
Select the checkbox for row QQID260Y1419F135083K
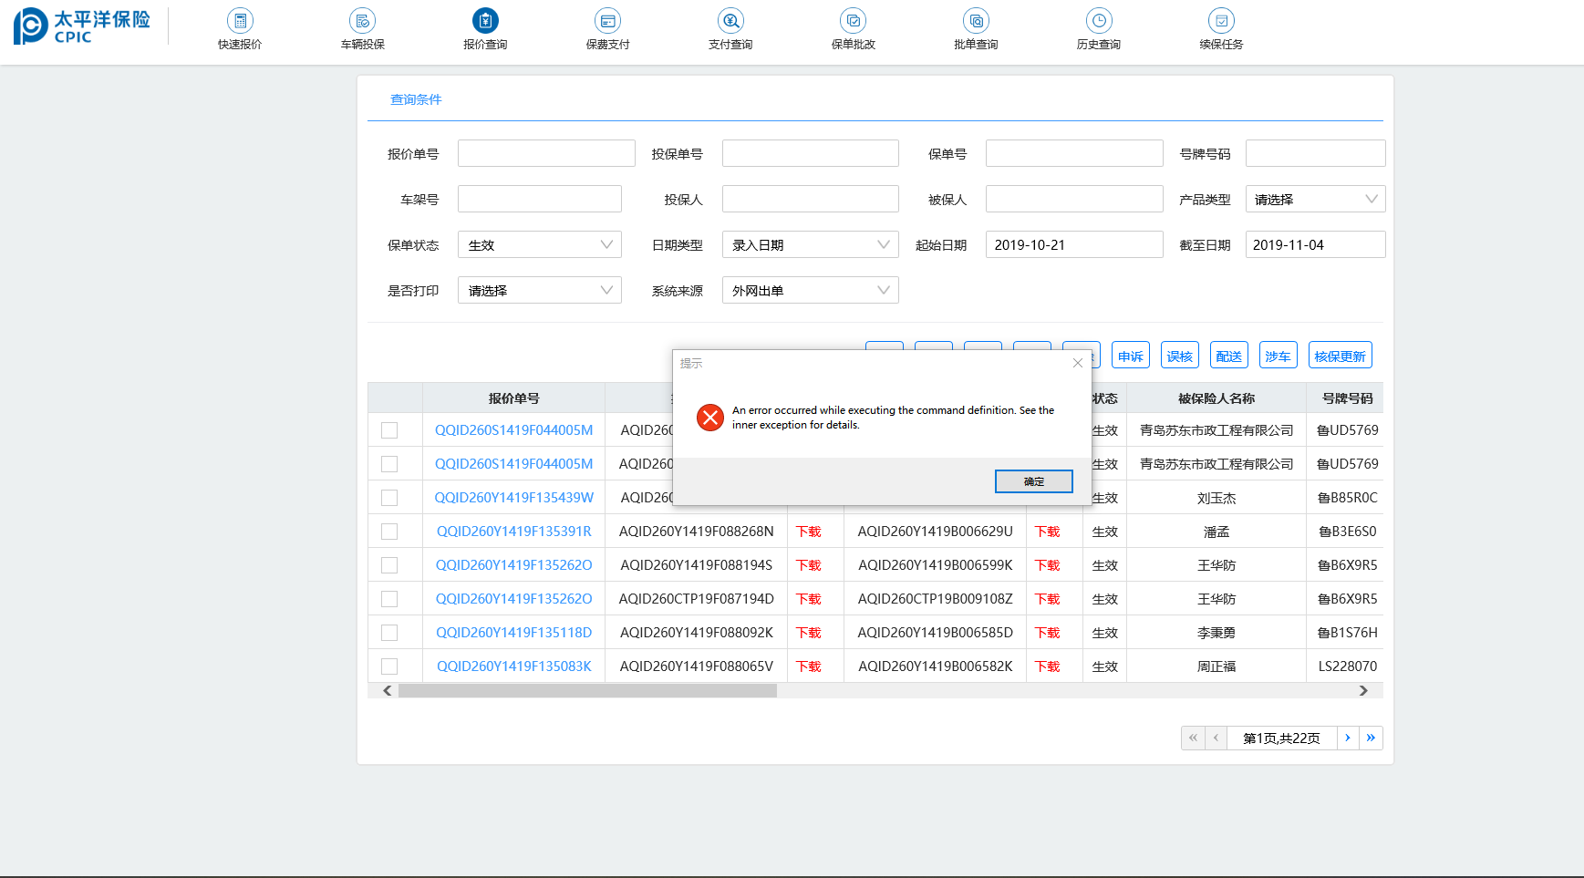389,666
